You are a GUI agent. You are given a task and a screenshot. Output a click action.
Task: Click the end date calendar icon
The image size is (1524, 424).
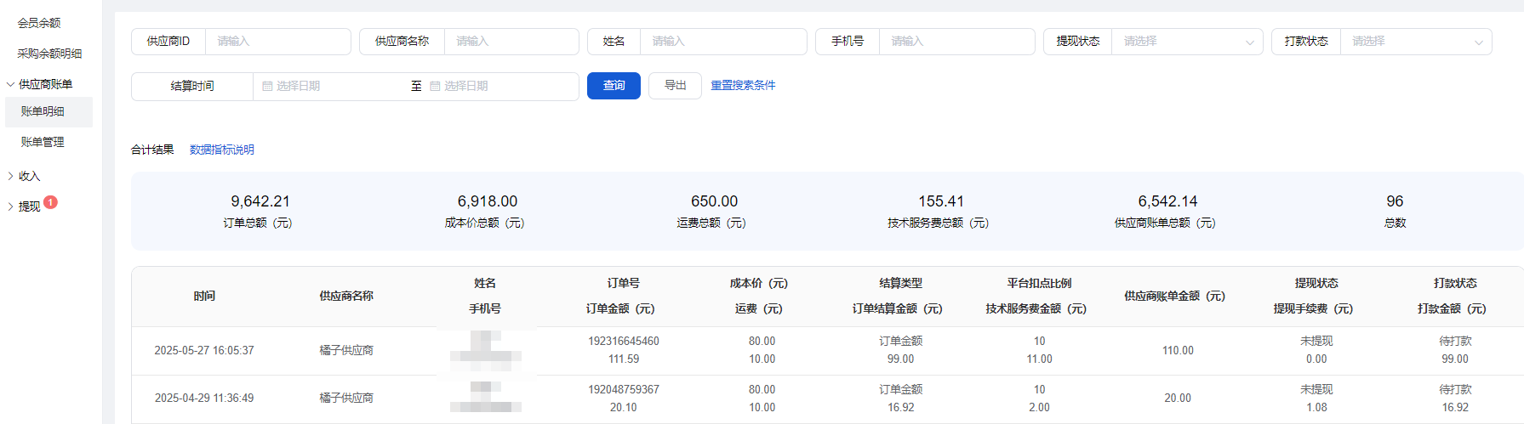(435, 87)
